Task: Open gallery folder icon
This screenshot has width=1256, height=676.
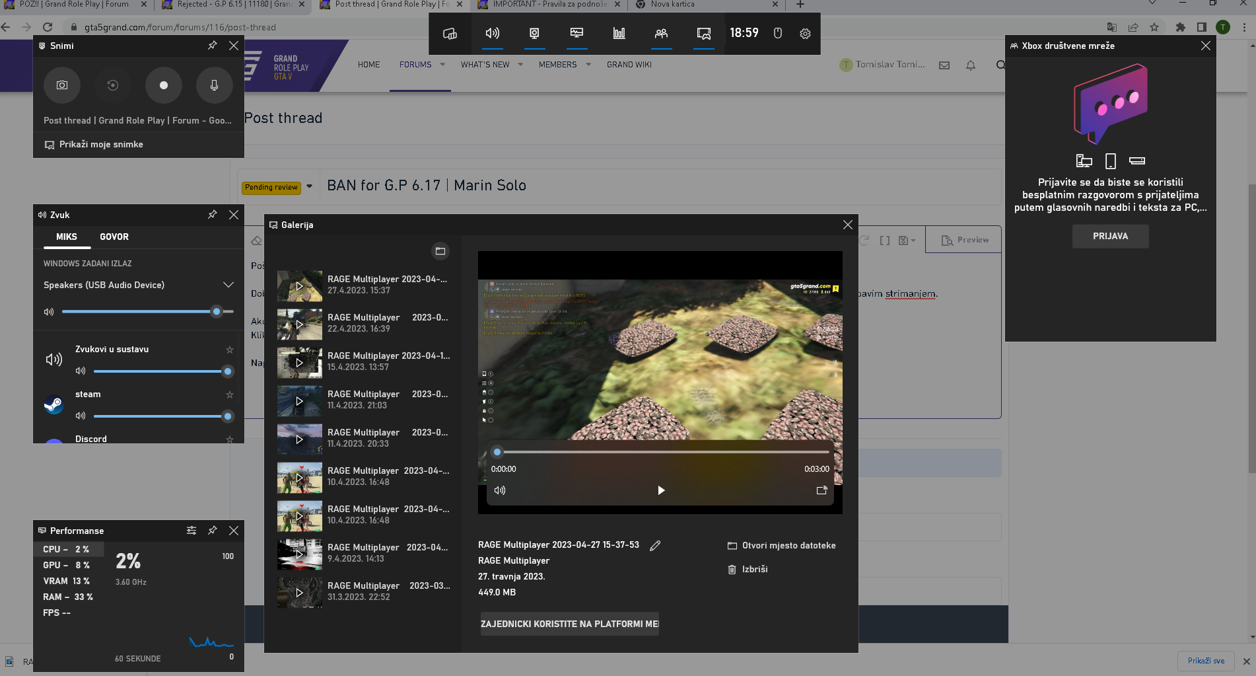Action: [440, 251]
